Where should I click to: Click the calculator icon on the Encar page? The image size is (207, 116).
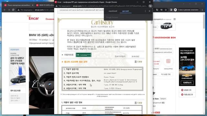[168, 61]
